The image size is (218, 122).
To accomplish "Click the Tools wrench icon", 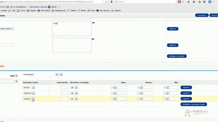I will tap(89, 11).
